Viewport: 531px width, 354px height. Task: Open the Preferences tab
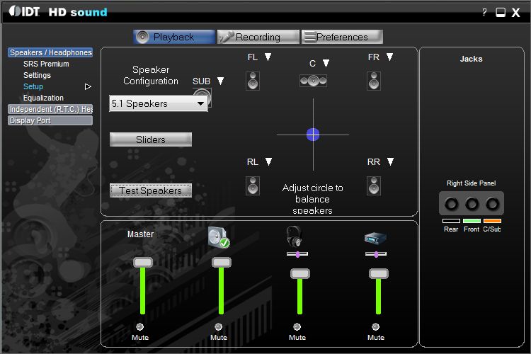click(342, 37)
